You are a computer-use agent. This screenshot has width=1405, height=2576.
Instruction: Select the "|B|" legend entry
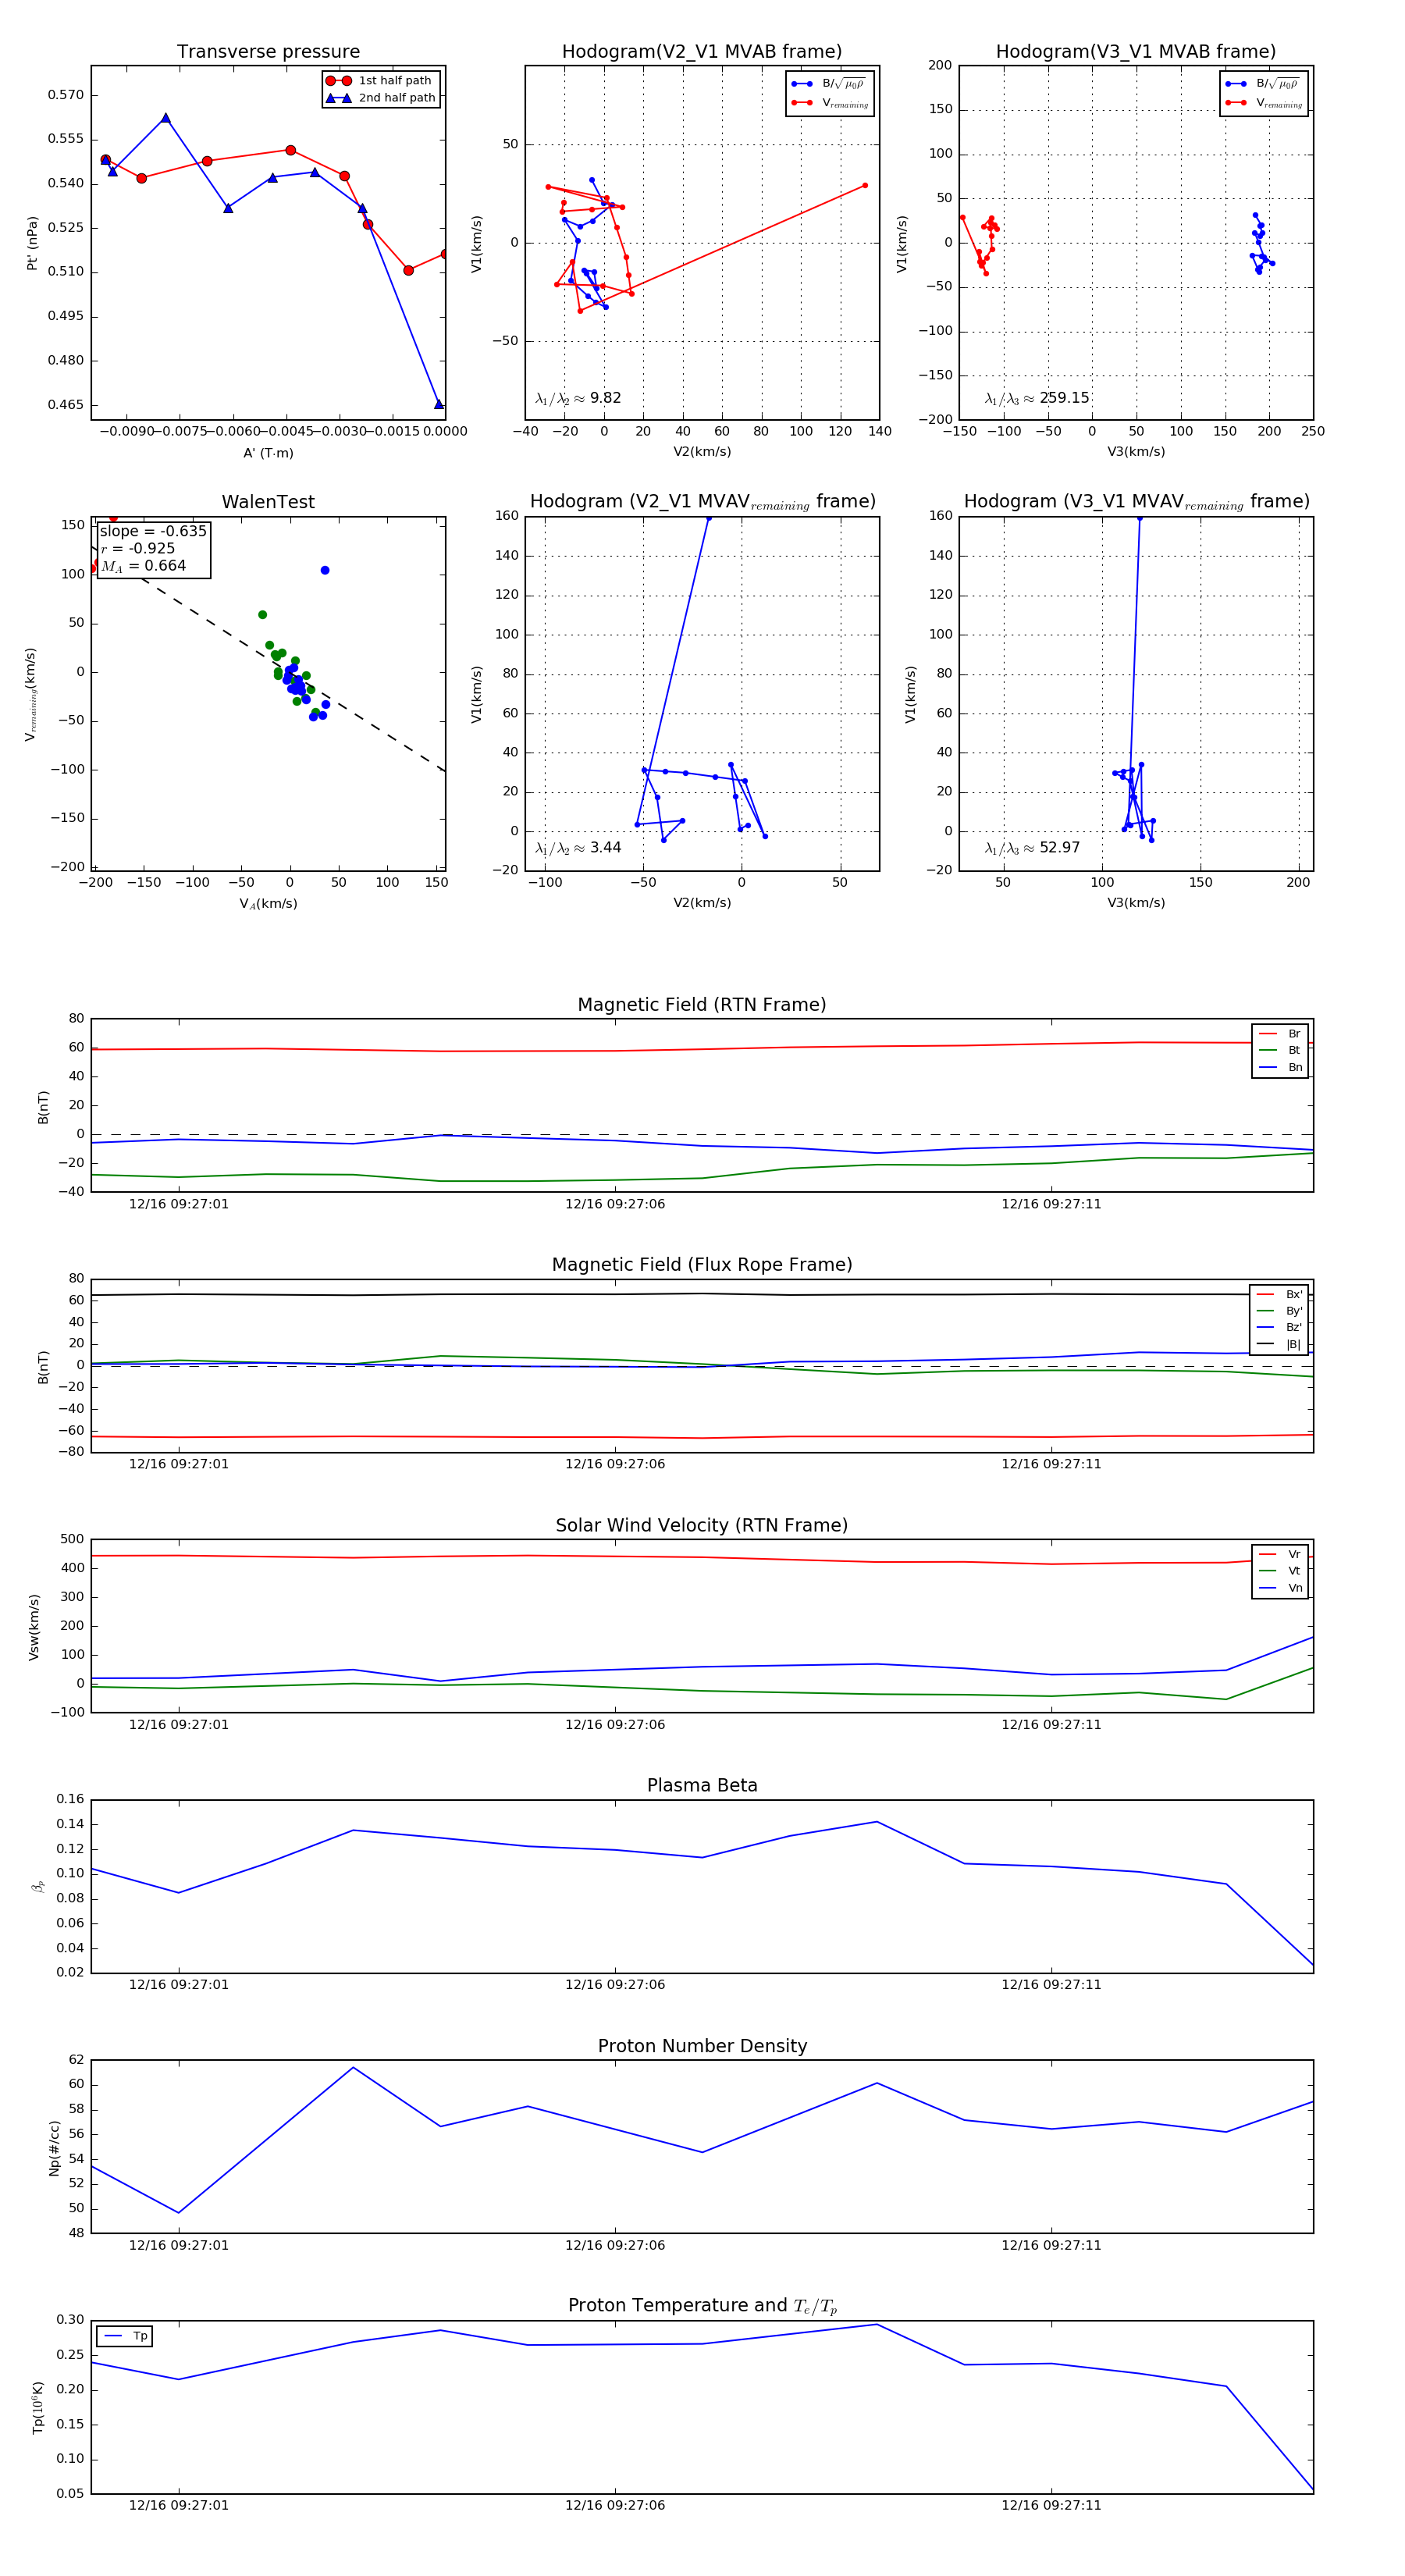coord(1279,1345)
